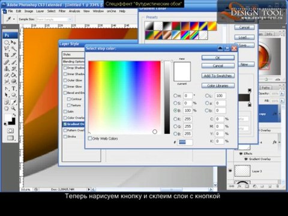Select the Crop tool
Screen dimensions: 288x216
(7, 55)
